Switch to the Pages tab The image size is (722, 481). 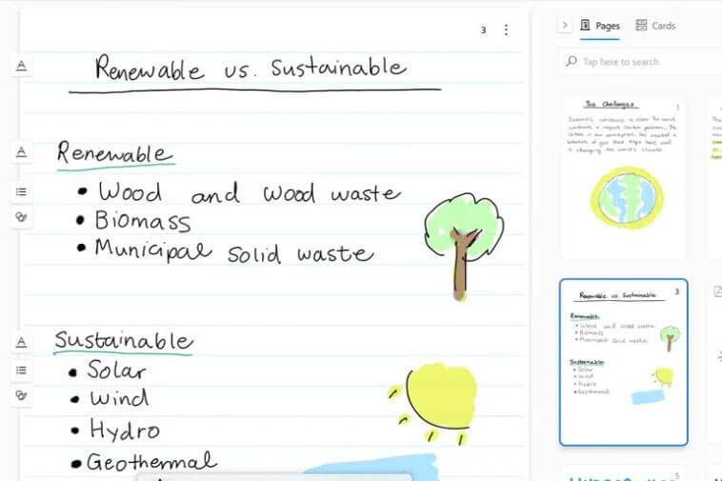tap(599, 26)
